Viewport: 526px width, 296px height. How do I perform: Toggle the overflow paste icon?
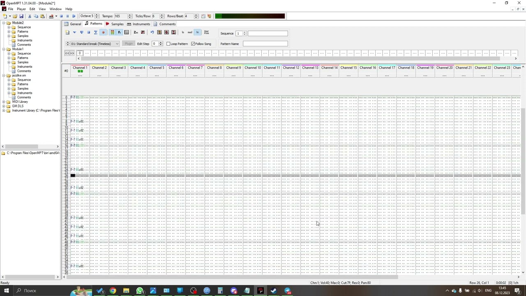[206, 32]
